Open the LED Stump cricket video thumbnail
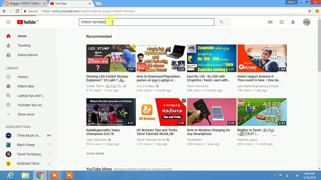Viewport: 321px width, 180px height. 111,58
